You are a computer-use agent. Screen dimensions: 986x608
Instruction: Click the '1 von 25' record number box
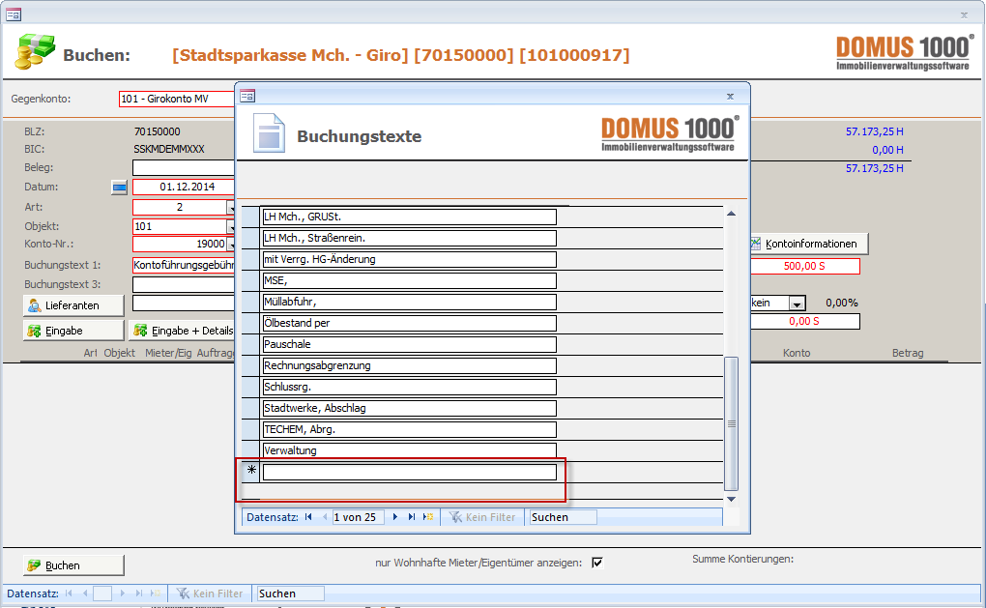pos(358,517)
